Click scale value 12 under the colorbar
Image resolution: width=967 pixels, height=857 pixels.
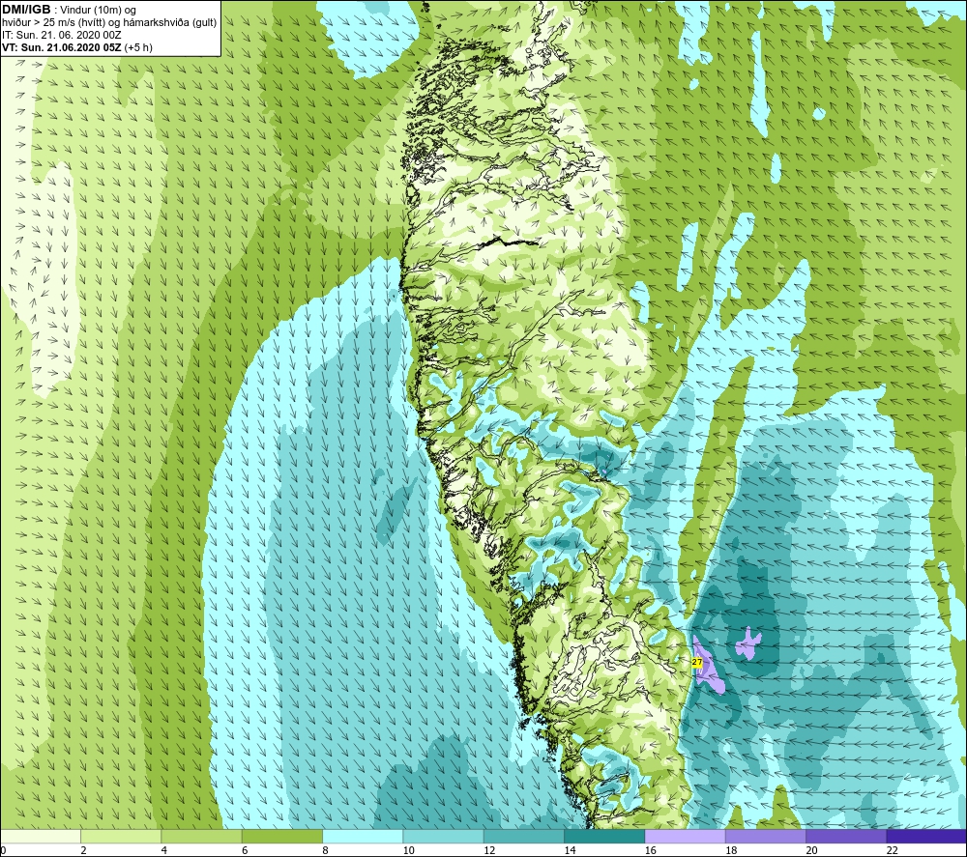(x=489, y=850)
